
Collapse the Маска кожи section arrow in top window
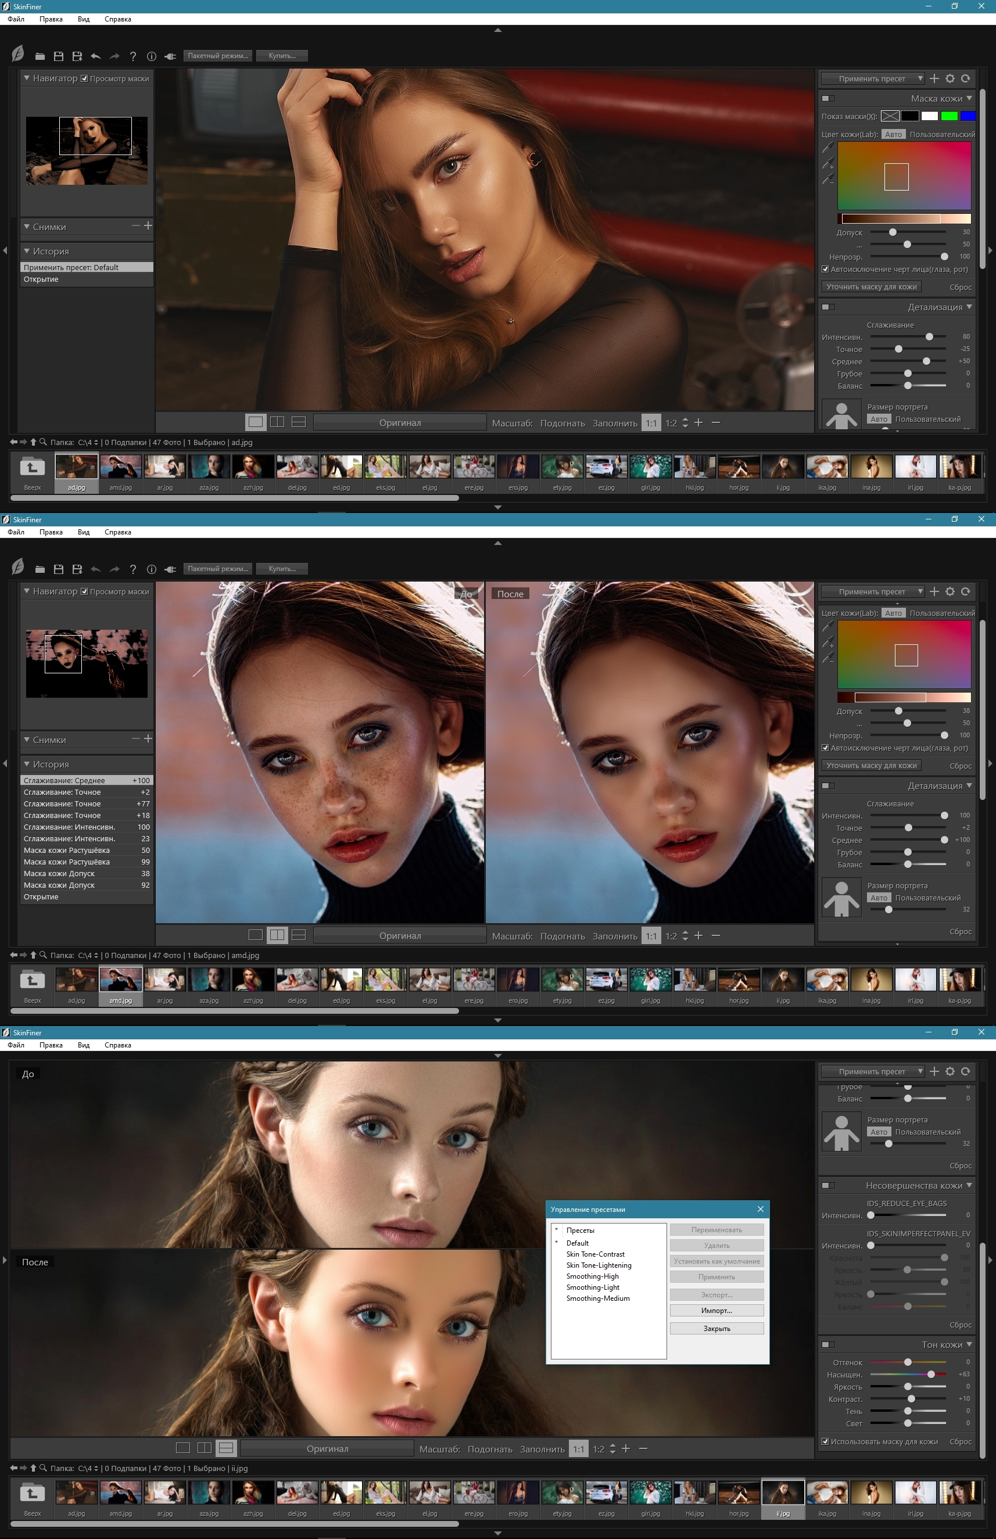(969, 98)
